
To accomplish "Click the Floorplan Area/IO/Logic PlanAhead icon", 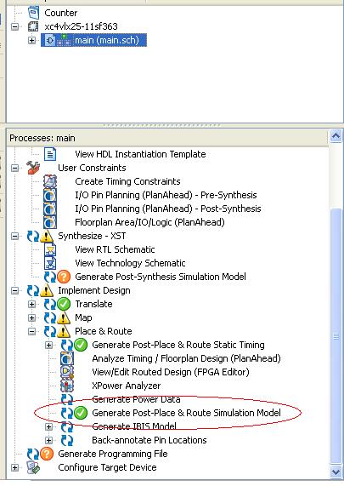I will click(x=50, y=222).
